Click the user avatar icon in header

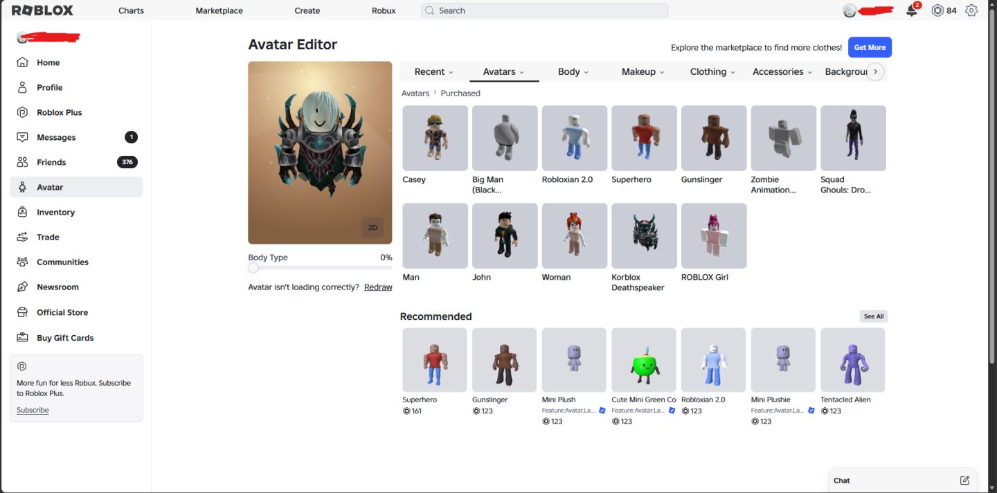pos(850,10)
